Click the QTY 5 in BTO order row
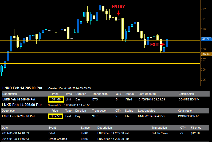Viewport: 212px width, 142px height. pos(116,99)
